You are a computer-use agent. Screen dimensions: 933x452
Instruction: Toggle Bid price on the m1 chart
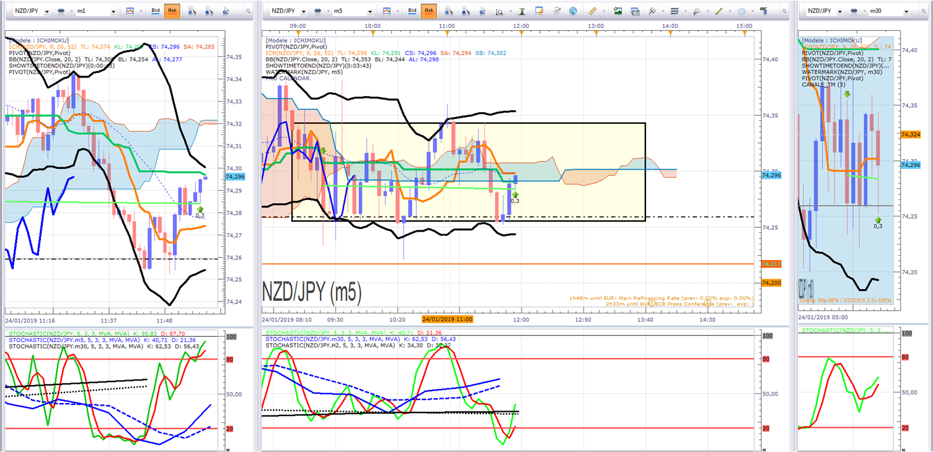point(156,11)
